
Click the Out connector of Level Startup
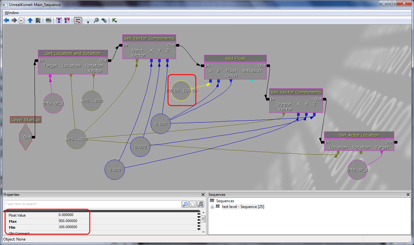tap(34, 137)
